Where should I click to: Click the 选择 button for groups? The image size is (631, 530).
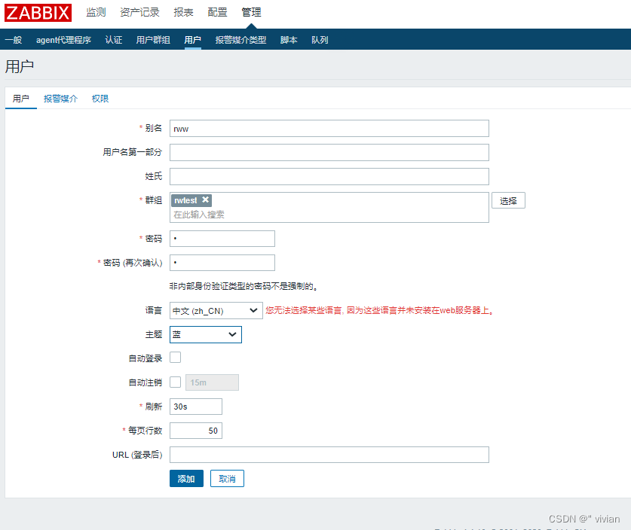[x=508, y=200]
